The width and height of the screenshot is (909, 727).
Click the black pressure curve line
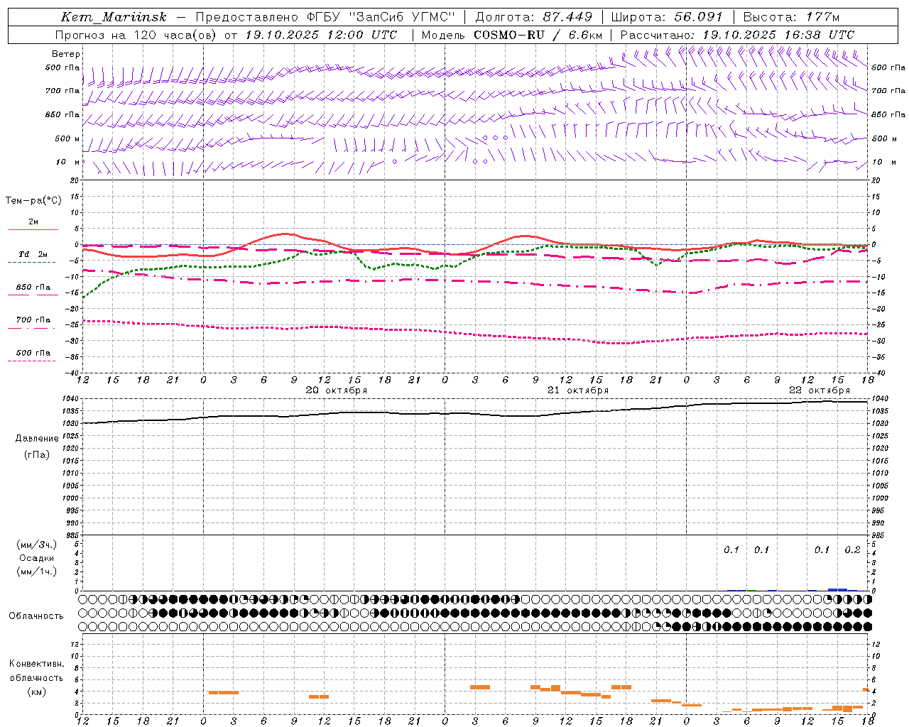pyautogui.click(x=475, y=413)
